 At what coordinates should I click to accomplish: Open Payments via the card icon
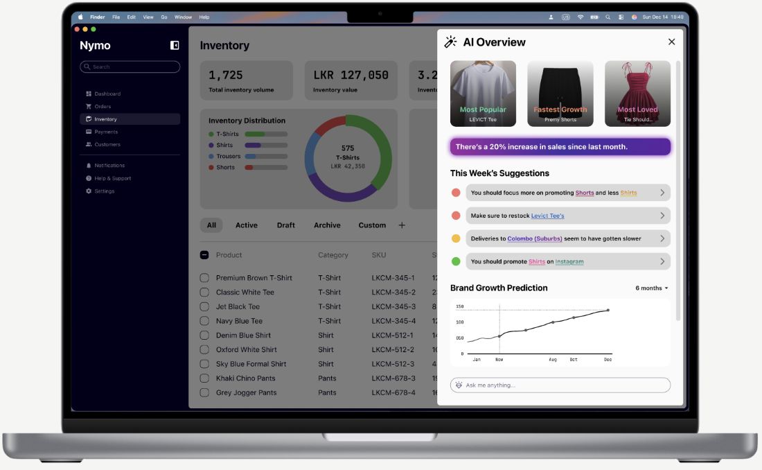point(89,132)
